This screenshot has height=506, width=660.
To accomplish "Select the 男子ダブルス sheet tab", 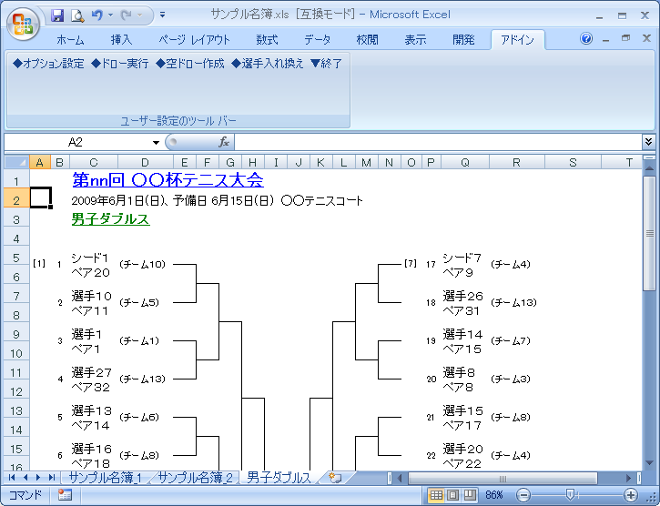I will click(x=279, y=478).
